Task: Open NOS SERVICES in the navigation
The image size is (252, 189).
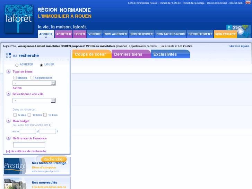Action: click(x=142, y=34)
